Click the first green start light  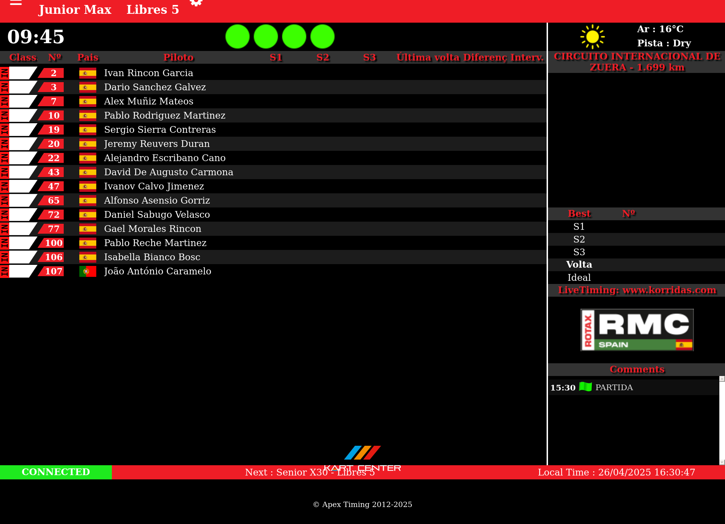pyautogui.click(x=238, y=36)
